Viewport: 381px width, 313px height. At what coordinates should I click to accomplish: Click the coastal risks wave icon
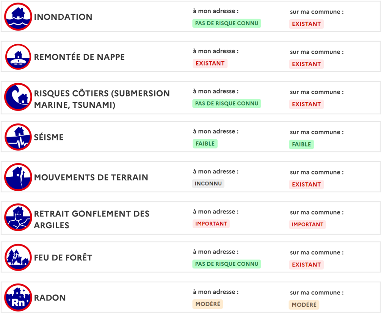(x=18, y=97)
